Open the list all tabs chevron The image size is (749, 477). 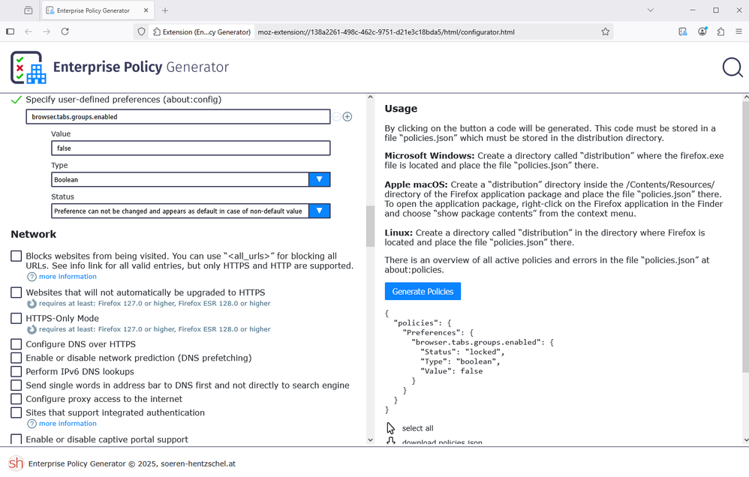[650, 10]
